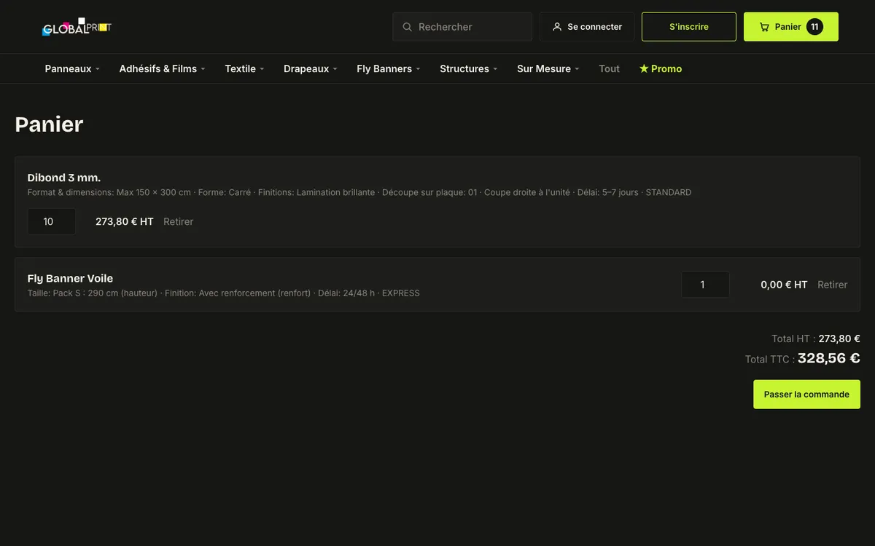Click Passer la commande
Image resolution: width=875 pixels, height=546 pixels.
(806, 395)
